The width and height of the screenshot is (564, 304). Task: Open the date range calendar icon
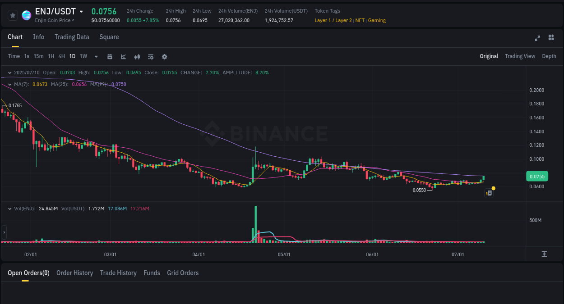click(110, 56)
